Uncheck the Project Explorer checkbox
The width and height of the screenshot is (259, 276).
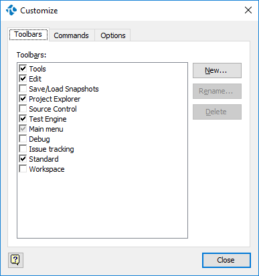[23, 99]
